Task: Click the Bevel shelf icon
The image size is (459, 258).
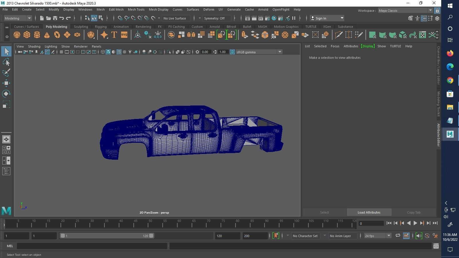Action: [x=265, y=35]
